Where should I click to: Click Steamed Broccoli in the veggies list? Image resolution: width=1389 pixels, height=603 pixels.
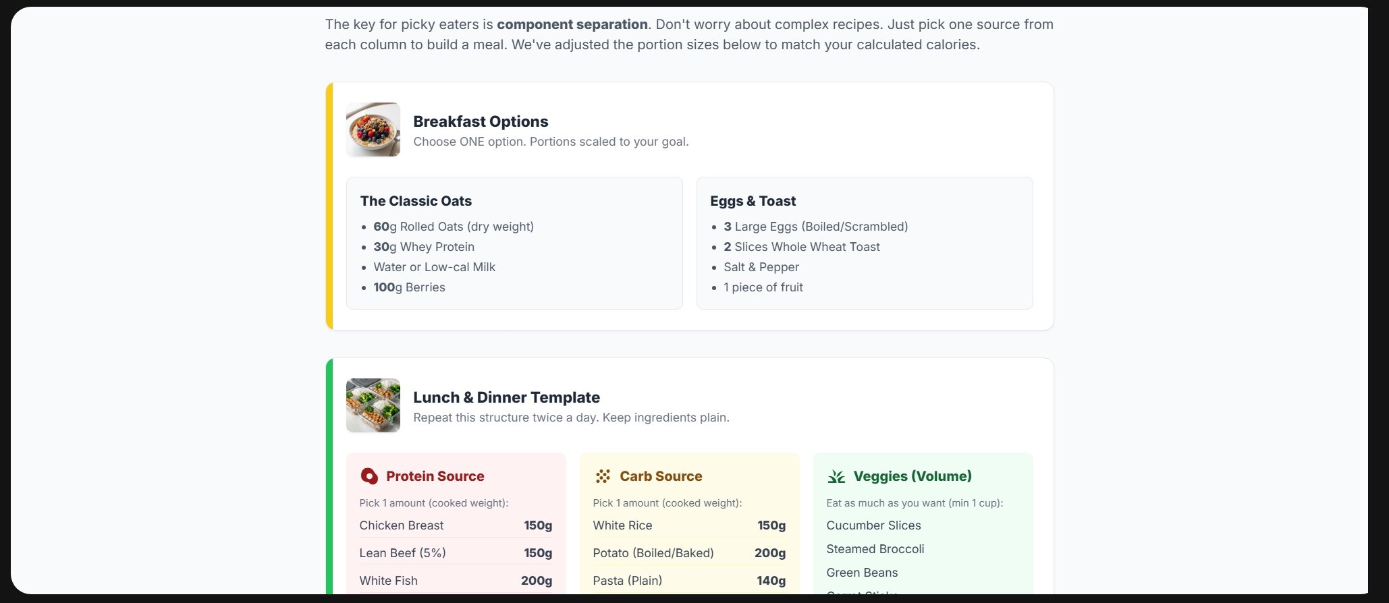coord(875,549)
